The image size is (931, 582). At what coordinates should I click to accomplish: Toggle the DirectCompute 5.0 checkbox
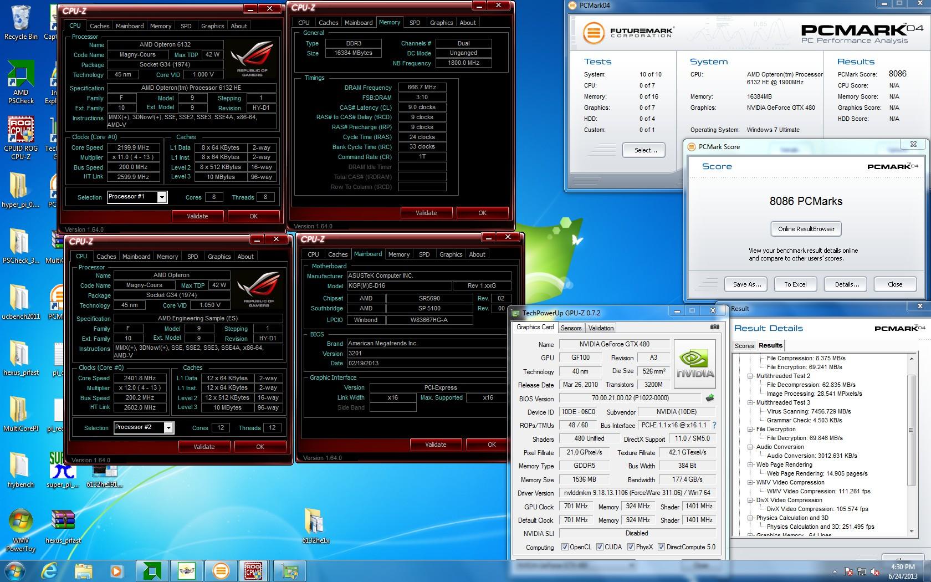(661, 547)
